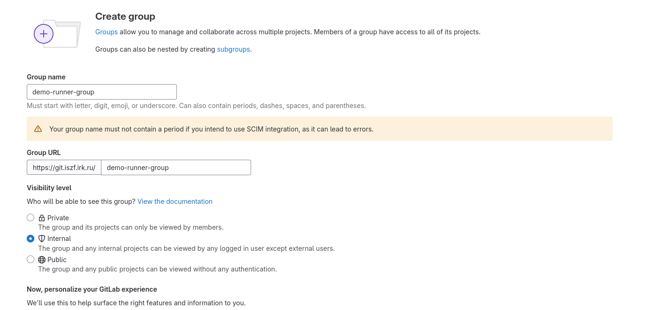The height and width of the screenshot is (310, 651).
Task: Click the globe icon beside Public
Action: [42, 260]
